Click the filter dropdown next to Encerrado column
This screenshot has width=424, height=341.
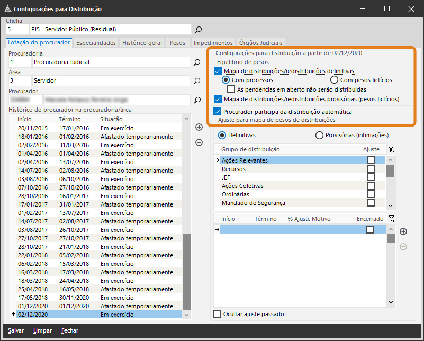(391, 219)
